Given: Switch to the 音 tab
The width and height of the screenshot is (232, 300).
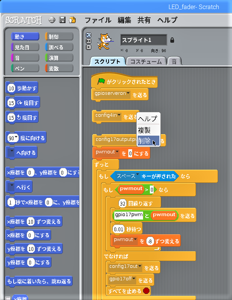Looking at the screenshot, I should pyautogui.click(x=174, y=62).
